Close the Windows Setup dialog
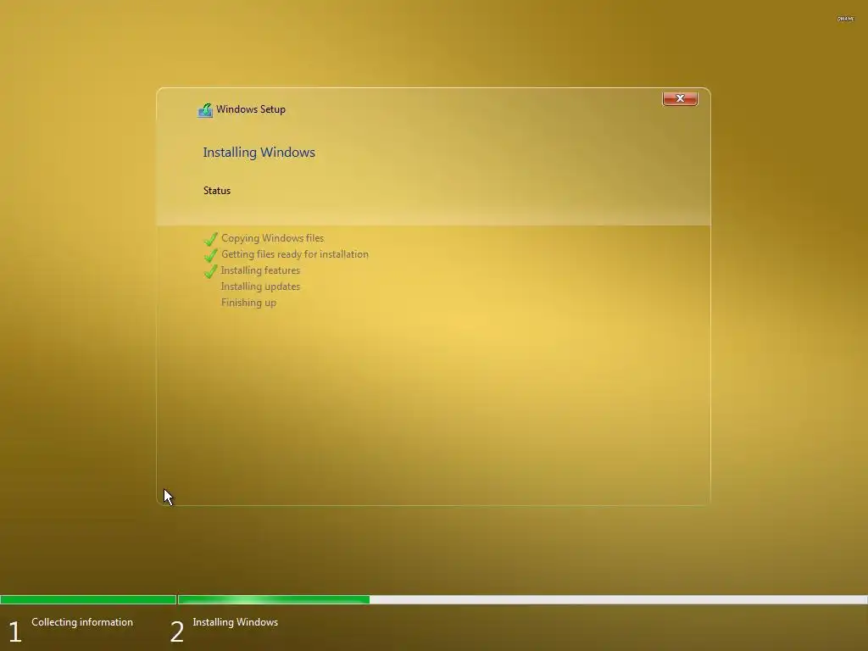868x651 pixels. 680,98
